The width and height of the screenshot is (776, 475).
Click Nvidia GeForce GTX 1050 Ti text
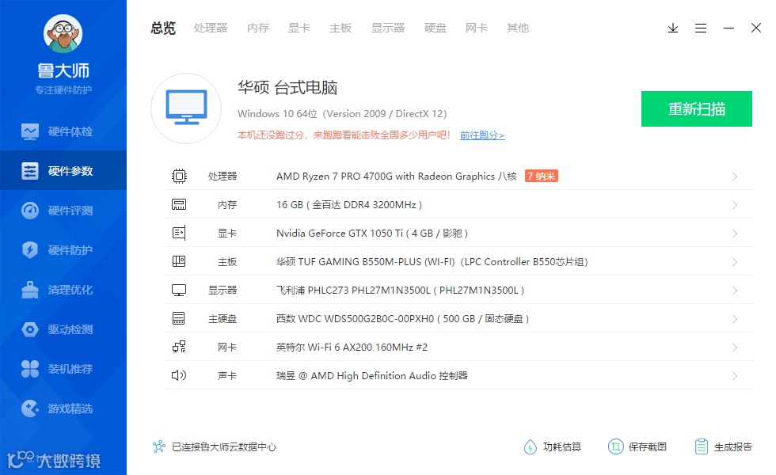point(371,233)
